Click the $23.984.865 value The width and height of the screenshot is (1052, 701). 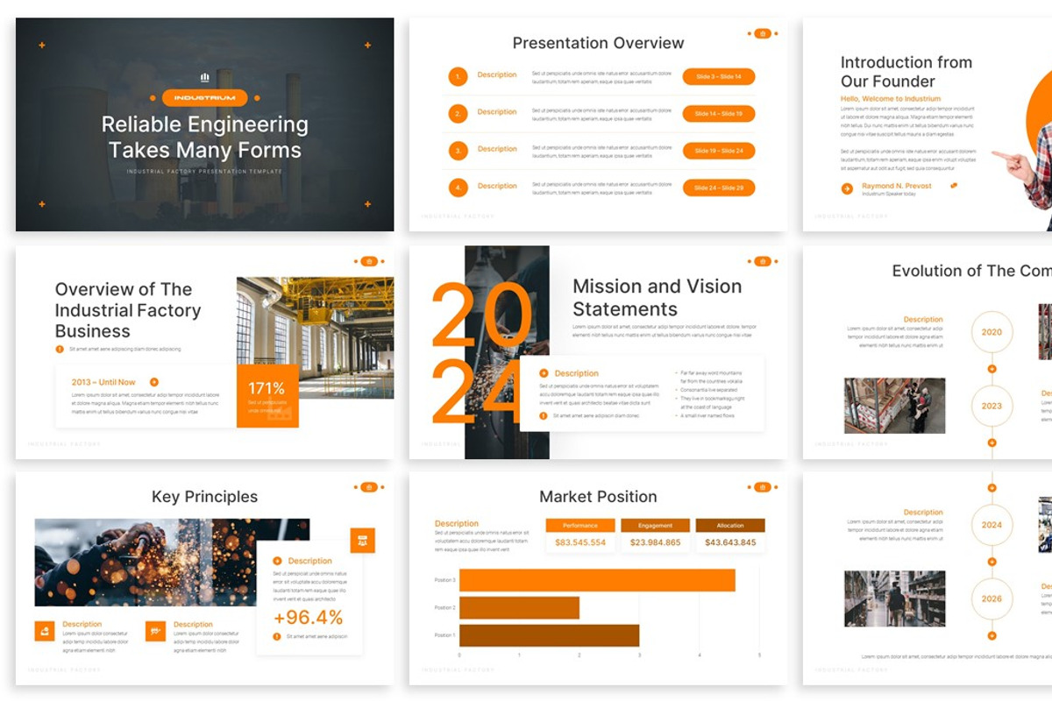click(655, 543)
